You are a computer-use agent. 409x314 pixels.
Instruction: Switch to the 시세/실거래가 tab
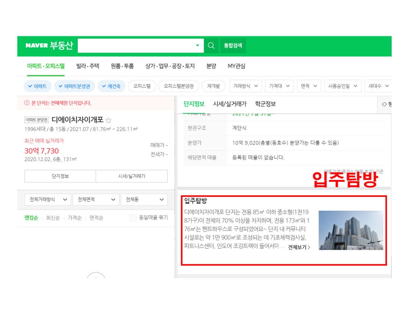[230, 104]
